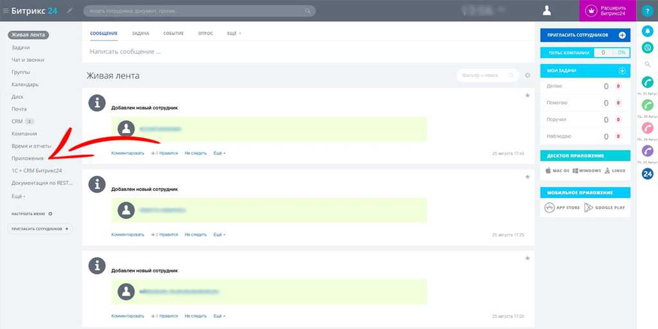Click the blue 24 icon in right sidebar

coord(647,173)
